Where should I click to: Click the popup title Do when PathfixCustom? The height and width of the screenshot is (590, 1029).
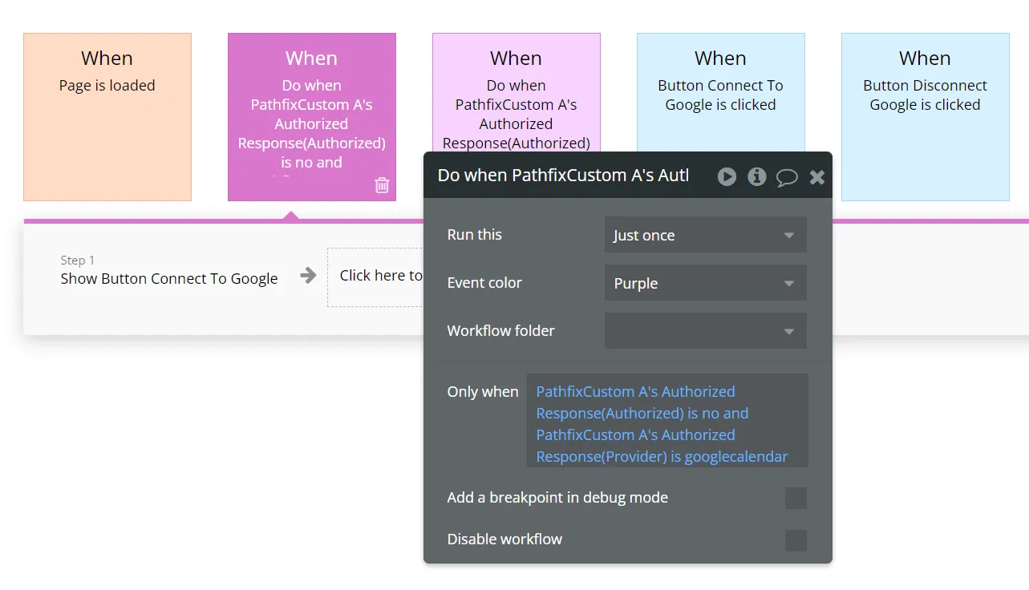563,176
